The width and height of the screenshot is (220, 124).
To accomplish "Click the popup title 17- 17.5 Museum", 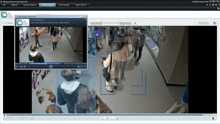I will [x=37, y=20].
